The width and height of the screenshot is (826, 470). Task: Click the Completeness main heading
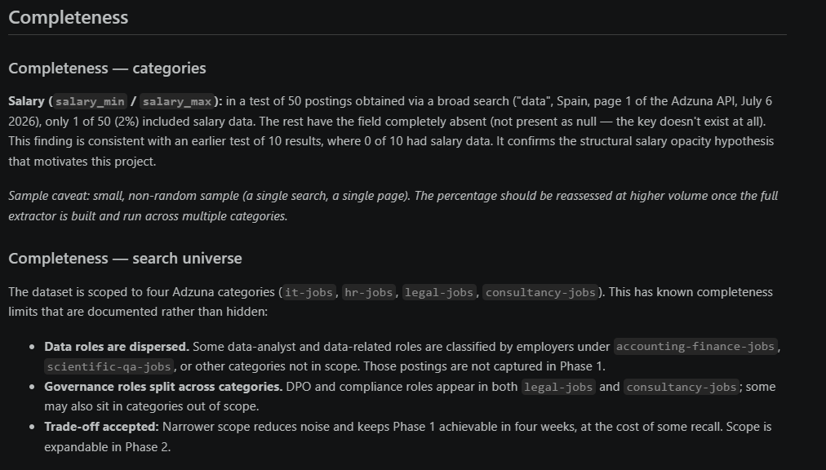tap(68, 17)
